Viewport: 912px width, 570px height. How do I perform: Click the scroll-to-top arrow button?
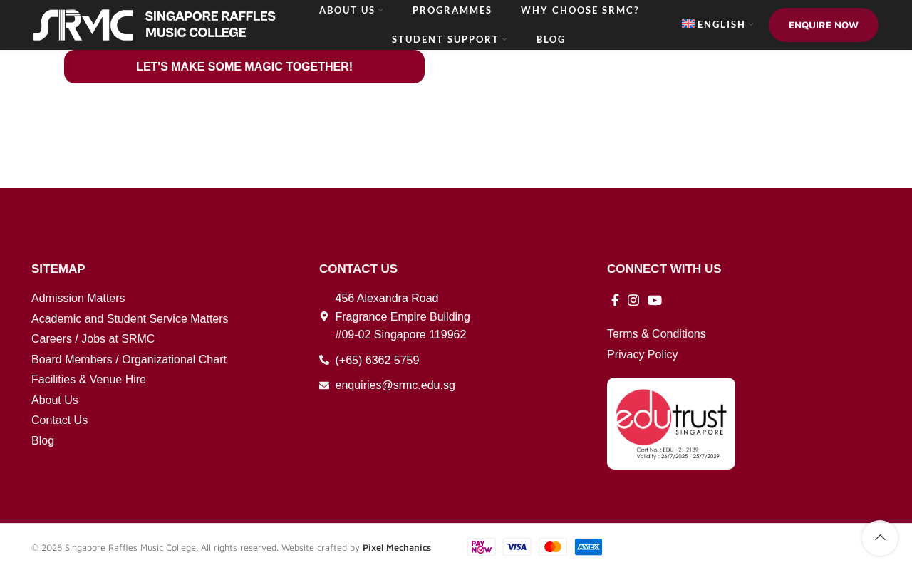[880, 538]
